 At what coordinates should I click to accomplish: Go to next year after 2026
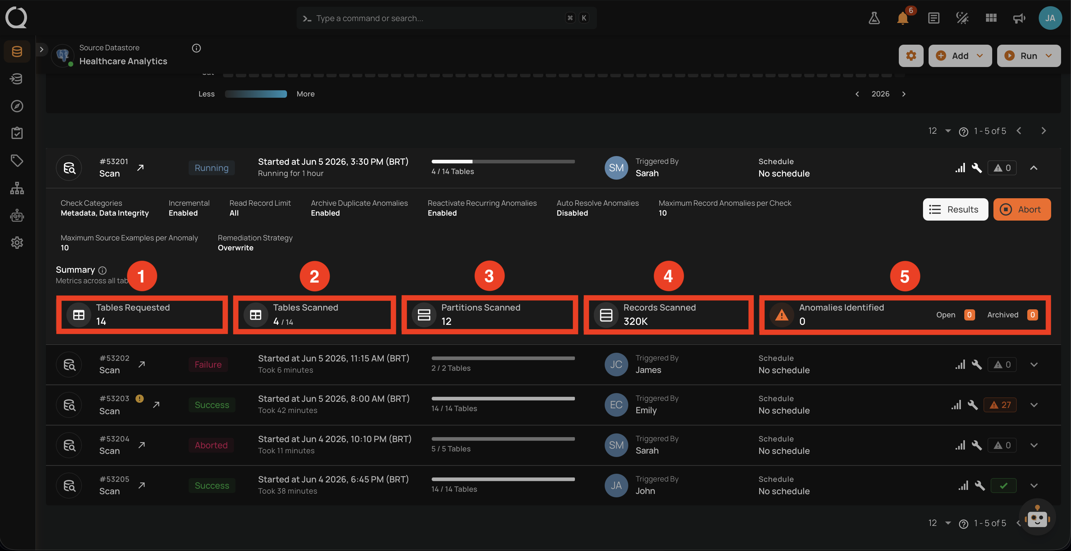[903, 94]
